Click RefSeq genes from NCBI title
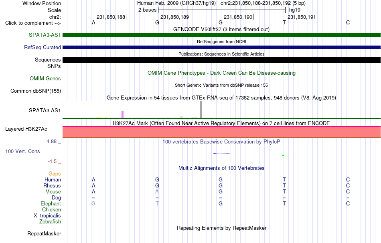381x243 pixels. [221, 42]
